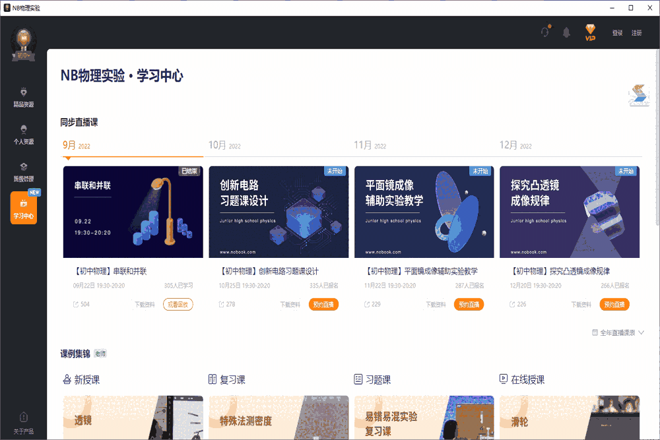Click 下载资料 under 创新电路习题课设计
Image resolution: width=660 pixels, height=440 pixels.
291,304
